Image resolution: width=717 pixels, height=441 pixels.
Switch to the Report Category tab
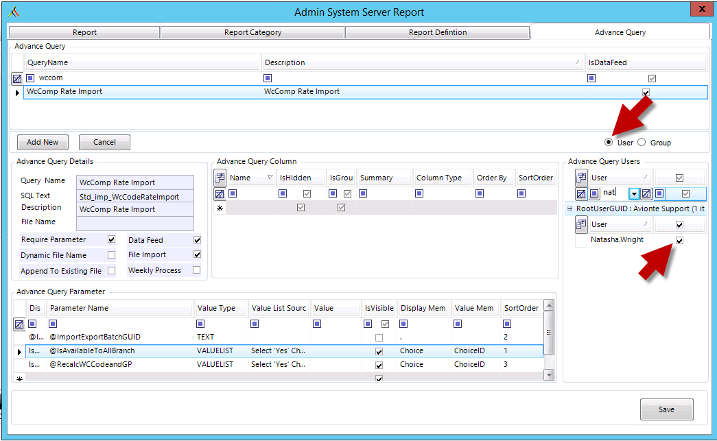[x=252, y=32]
